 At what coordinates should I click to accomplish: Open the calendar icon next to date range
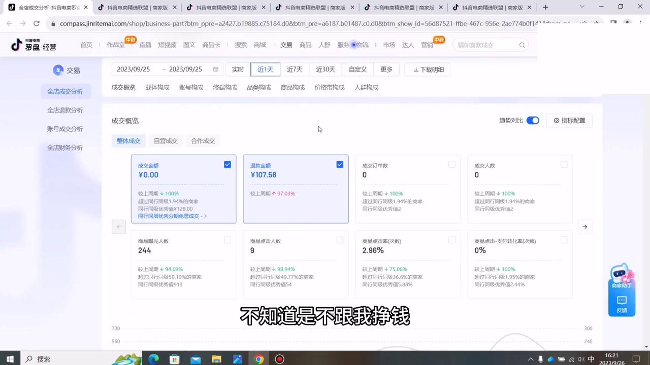click(215, 69)
